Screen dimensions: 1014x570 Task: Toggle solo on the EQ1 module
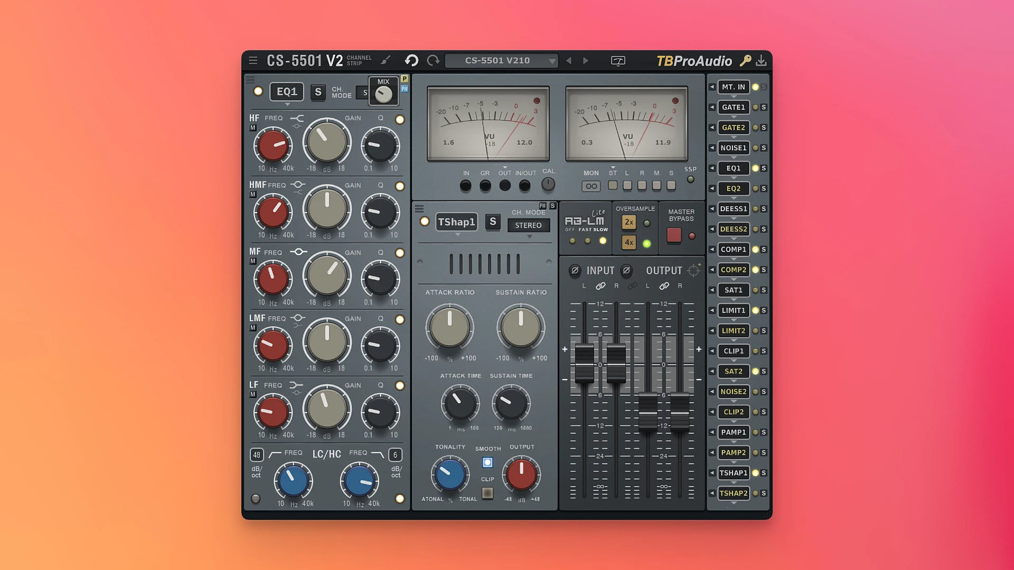pos(318,91)
